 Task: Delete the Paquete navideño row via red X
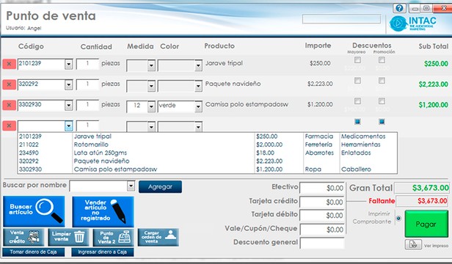point(10,84)
